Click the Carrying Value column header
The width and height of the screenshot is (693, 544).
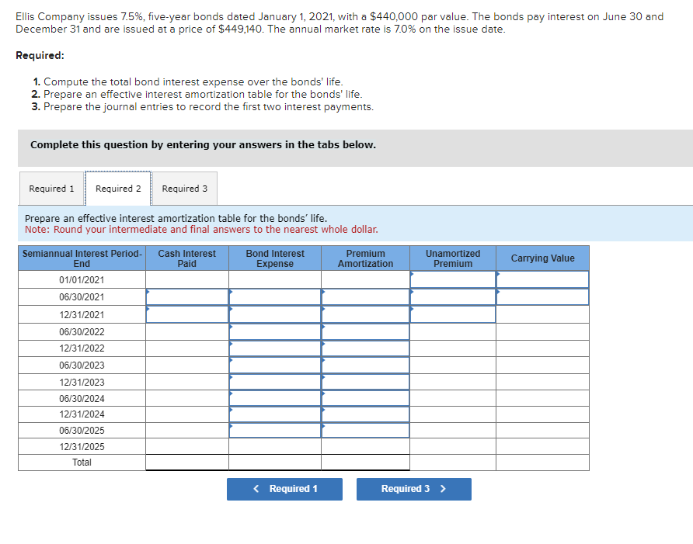[543, 258]
